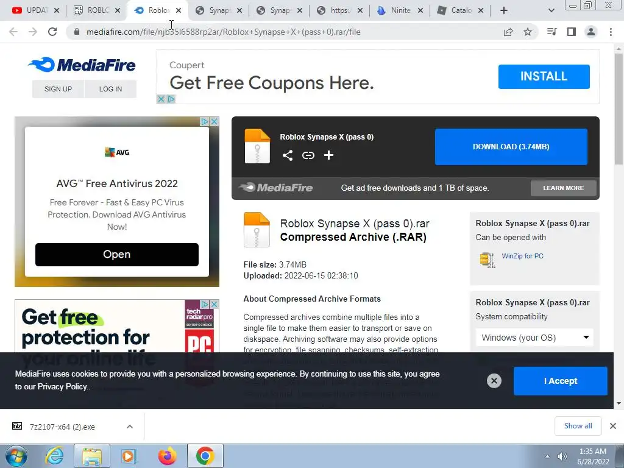624x468 pixels.
Task: Click Show all downloads button
Action: click(578, 426)
